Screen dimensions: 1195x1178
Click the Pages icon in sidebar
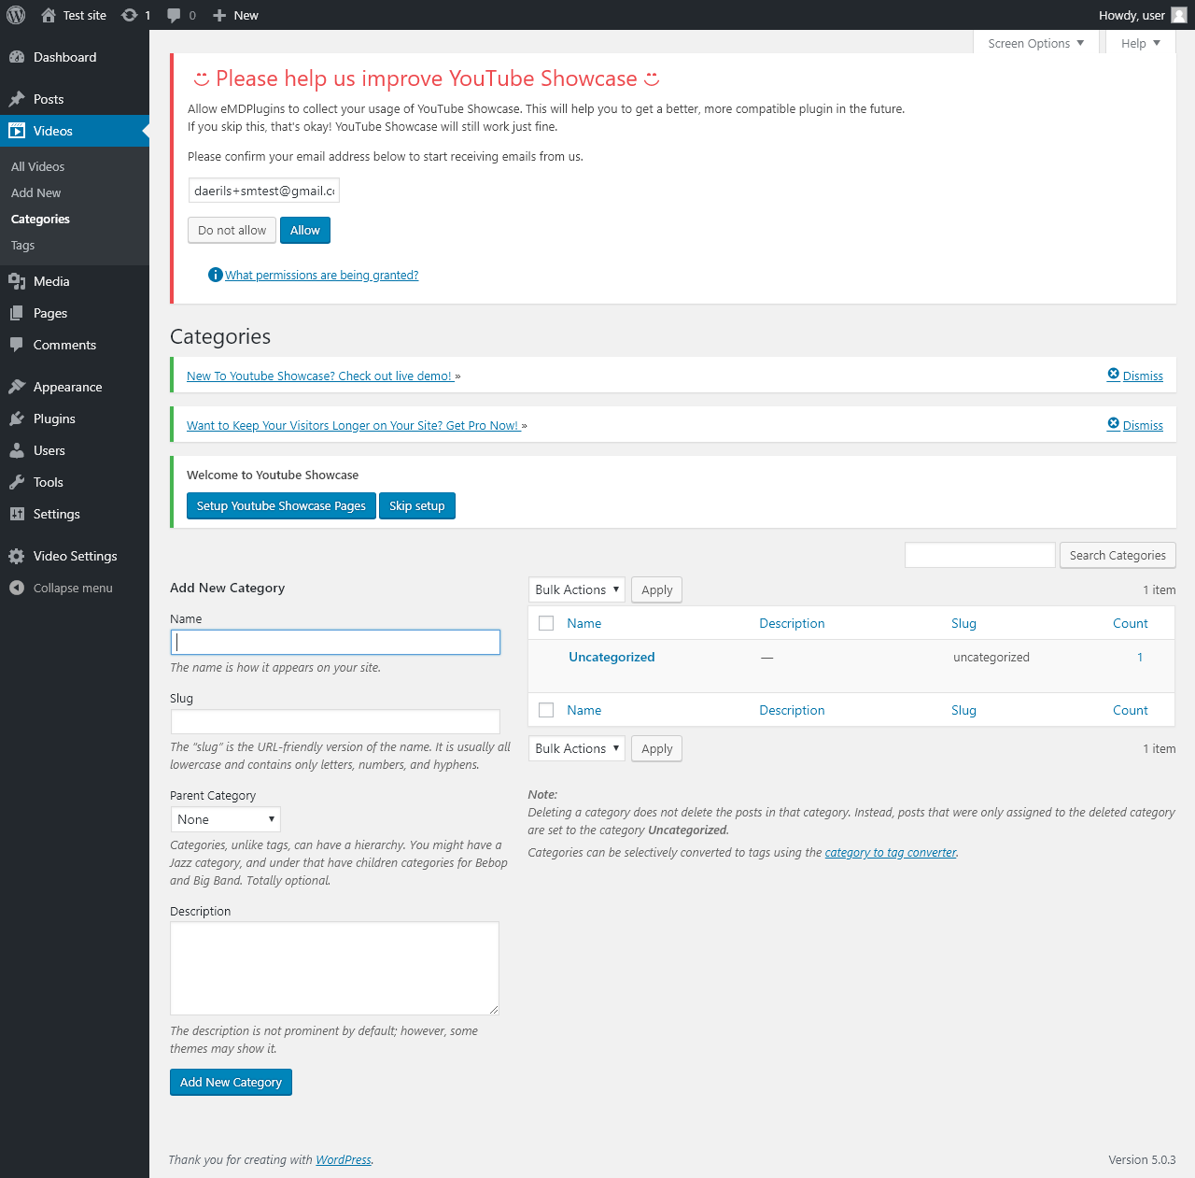click(17, 313)
